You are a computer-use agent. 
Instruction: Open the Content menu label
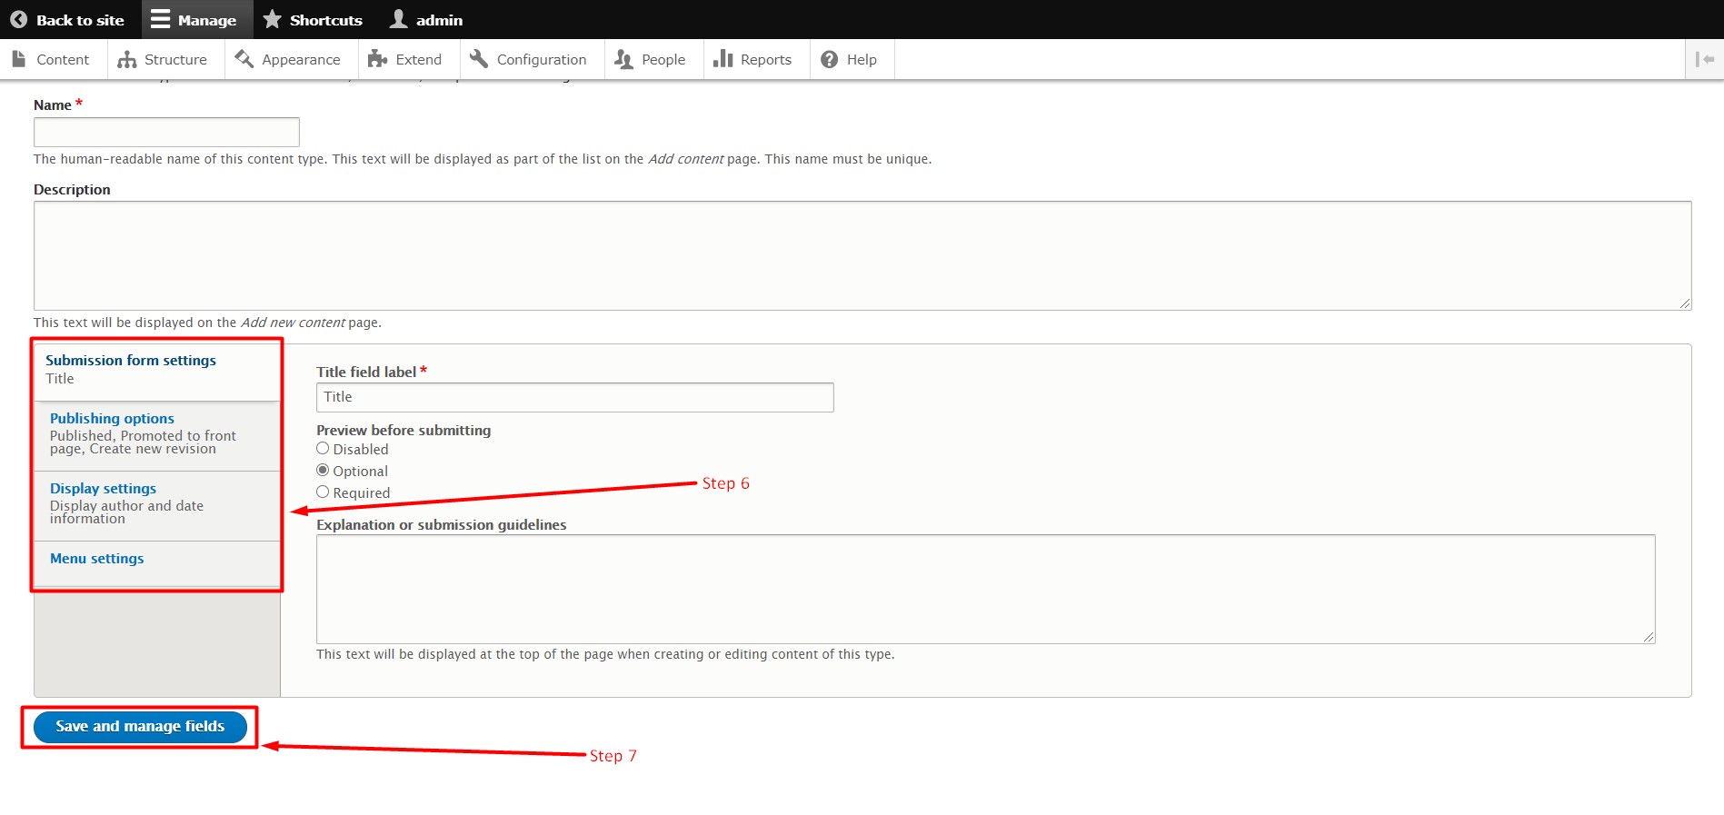click(x=63, y=59)
